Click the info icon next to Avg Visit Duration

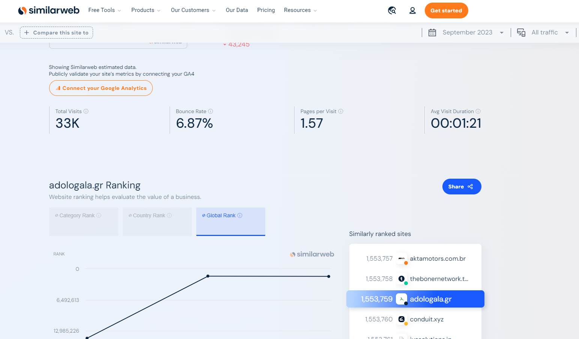point(478,111)
